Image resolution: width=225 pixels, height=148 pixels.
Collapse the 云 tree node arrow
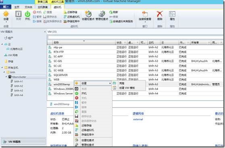2,44
